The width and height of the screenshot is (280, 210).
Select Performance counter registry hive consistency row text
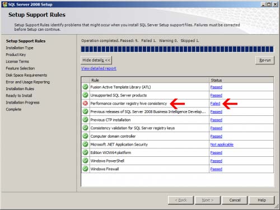point(128,104)
